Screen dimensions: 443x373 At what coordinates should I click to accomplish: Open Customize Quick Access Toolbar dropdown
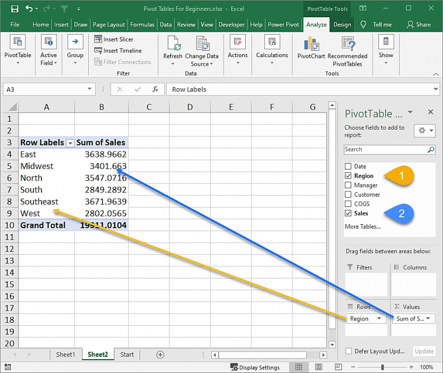click(x=78, y=9)
